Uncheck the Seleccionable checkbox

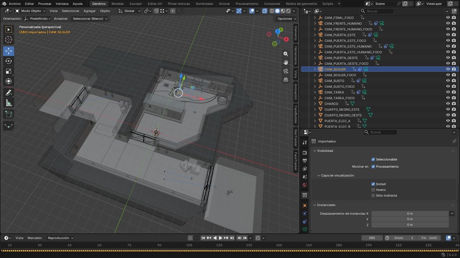(373, 159)
